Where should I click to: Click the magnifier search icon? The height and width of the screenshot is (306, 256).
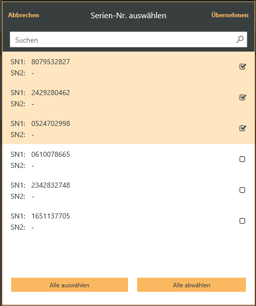click(240, 39)
